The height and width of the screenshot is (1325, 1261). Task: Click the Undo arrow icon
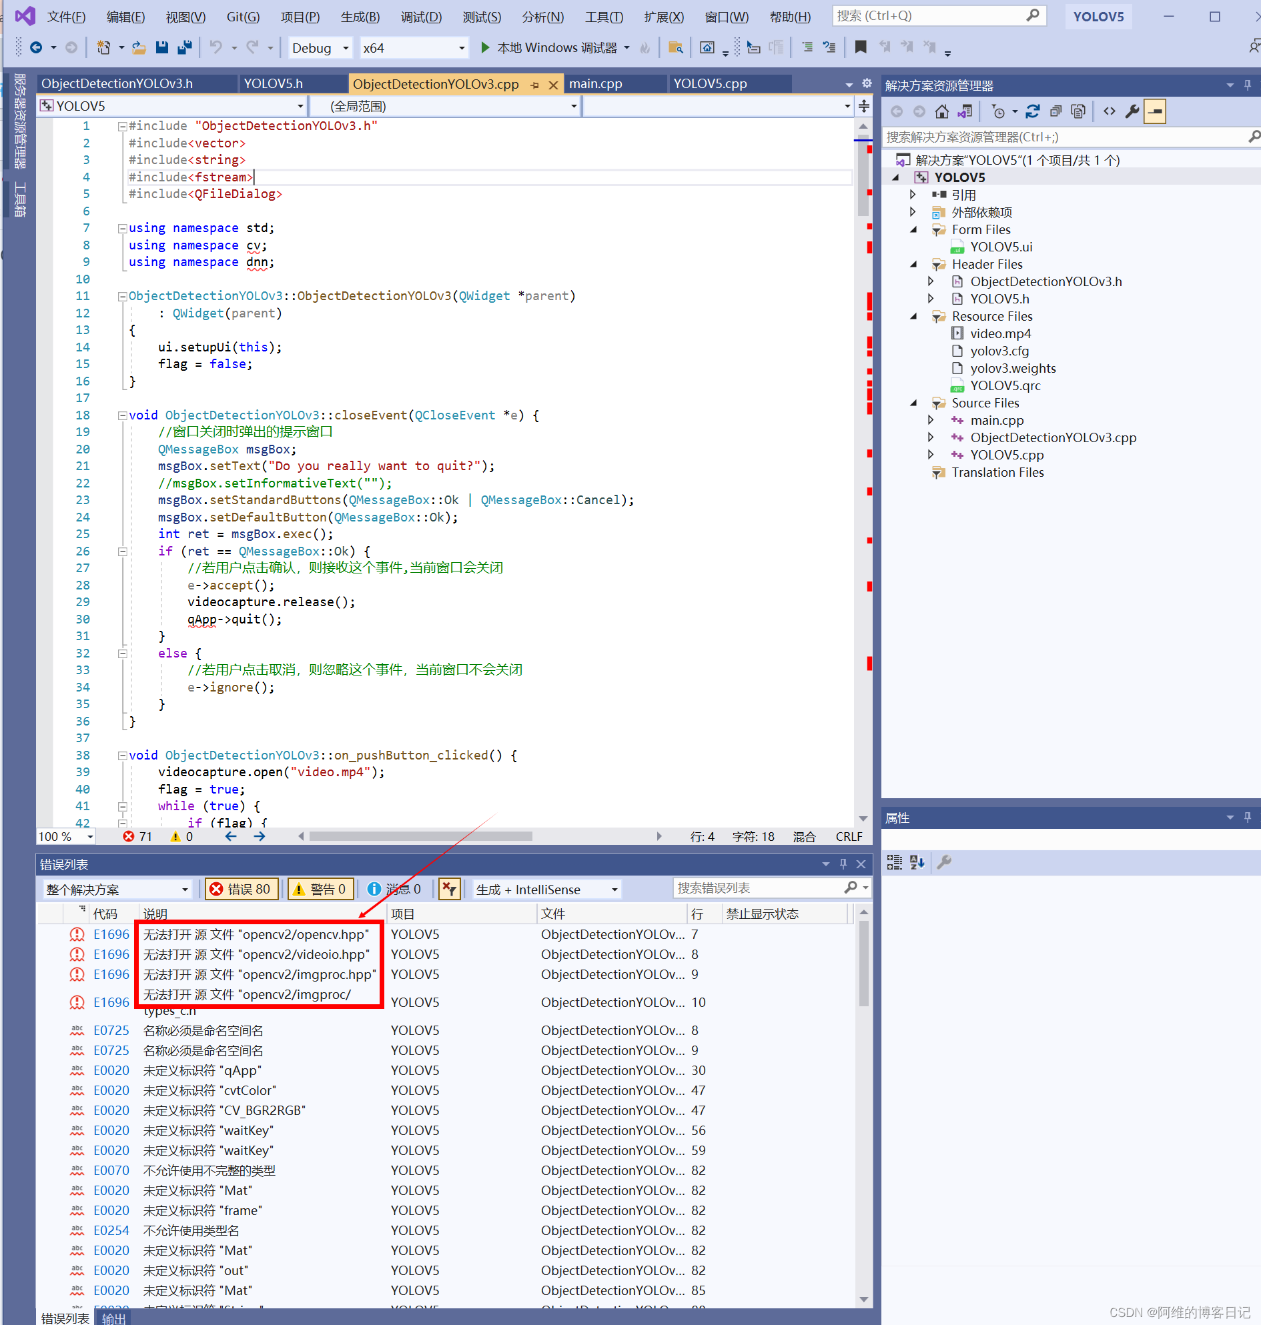pos(216,47)
